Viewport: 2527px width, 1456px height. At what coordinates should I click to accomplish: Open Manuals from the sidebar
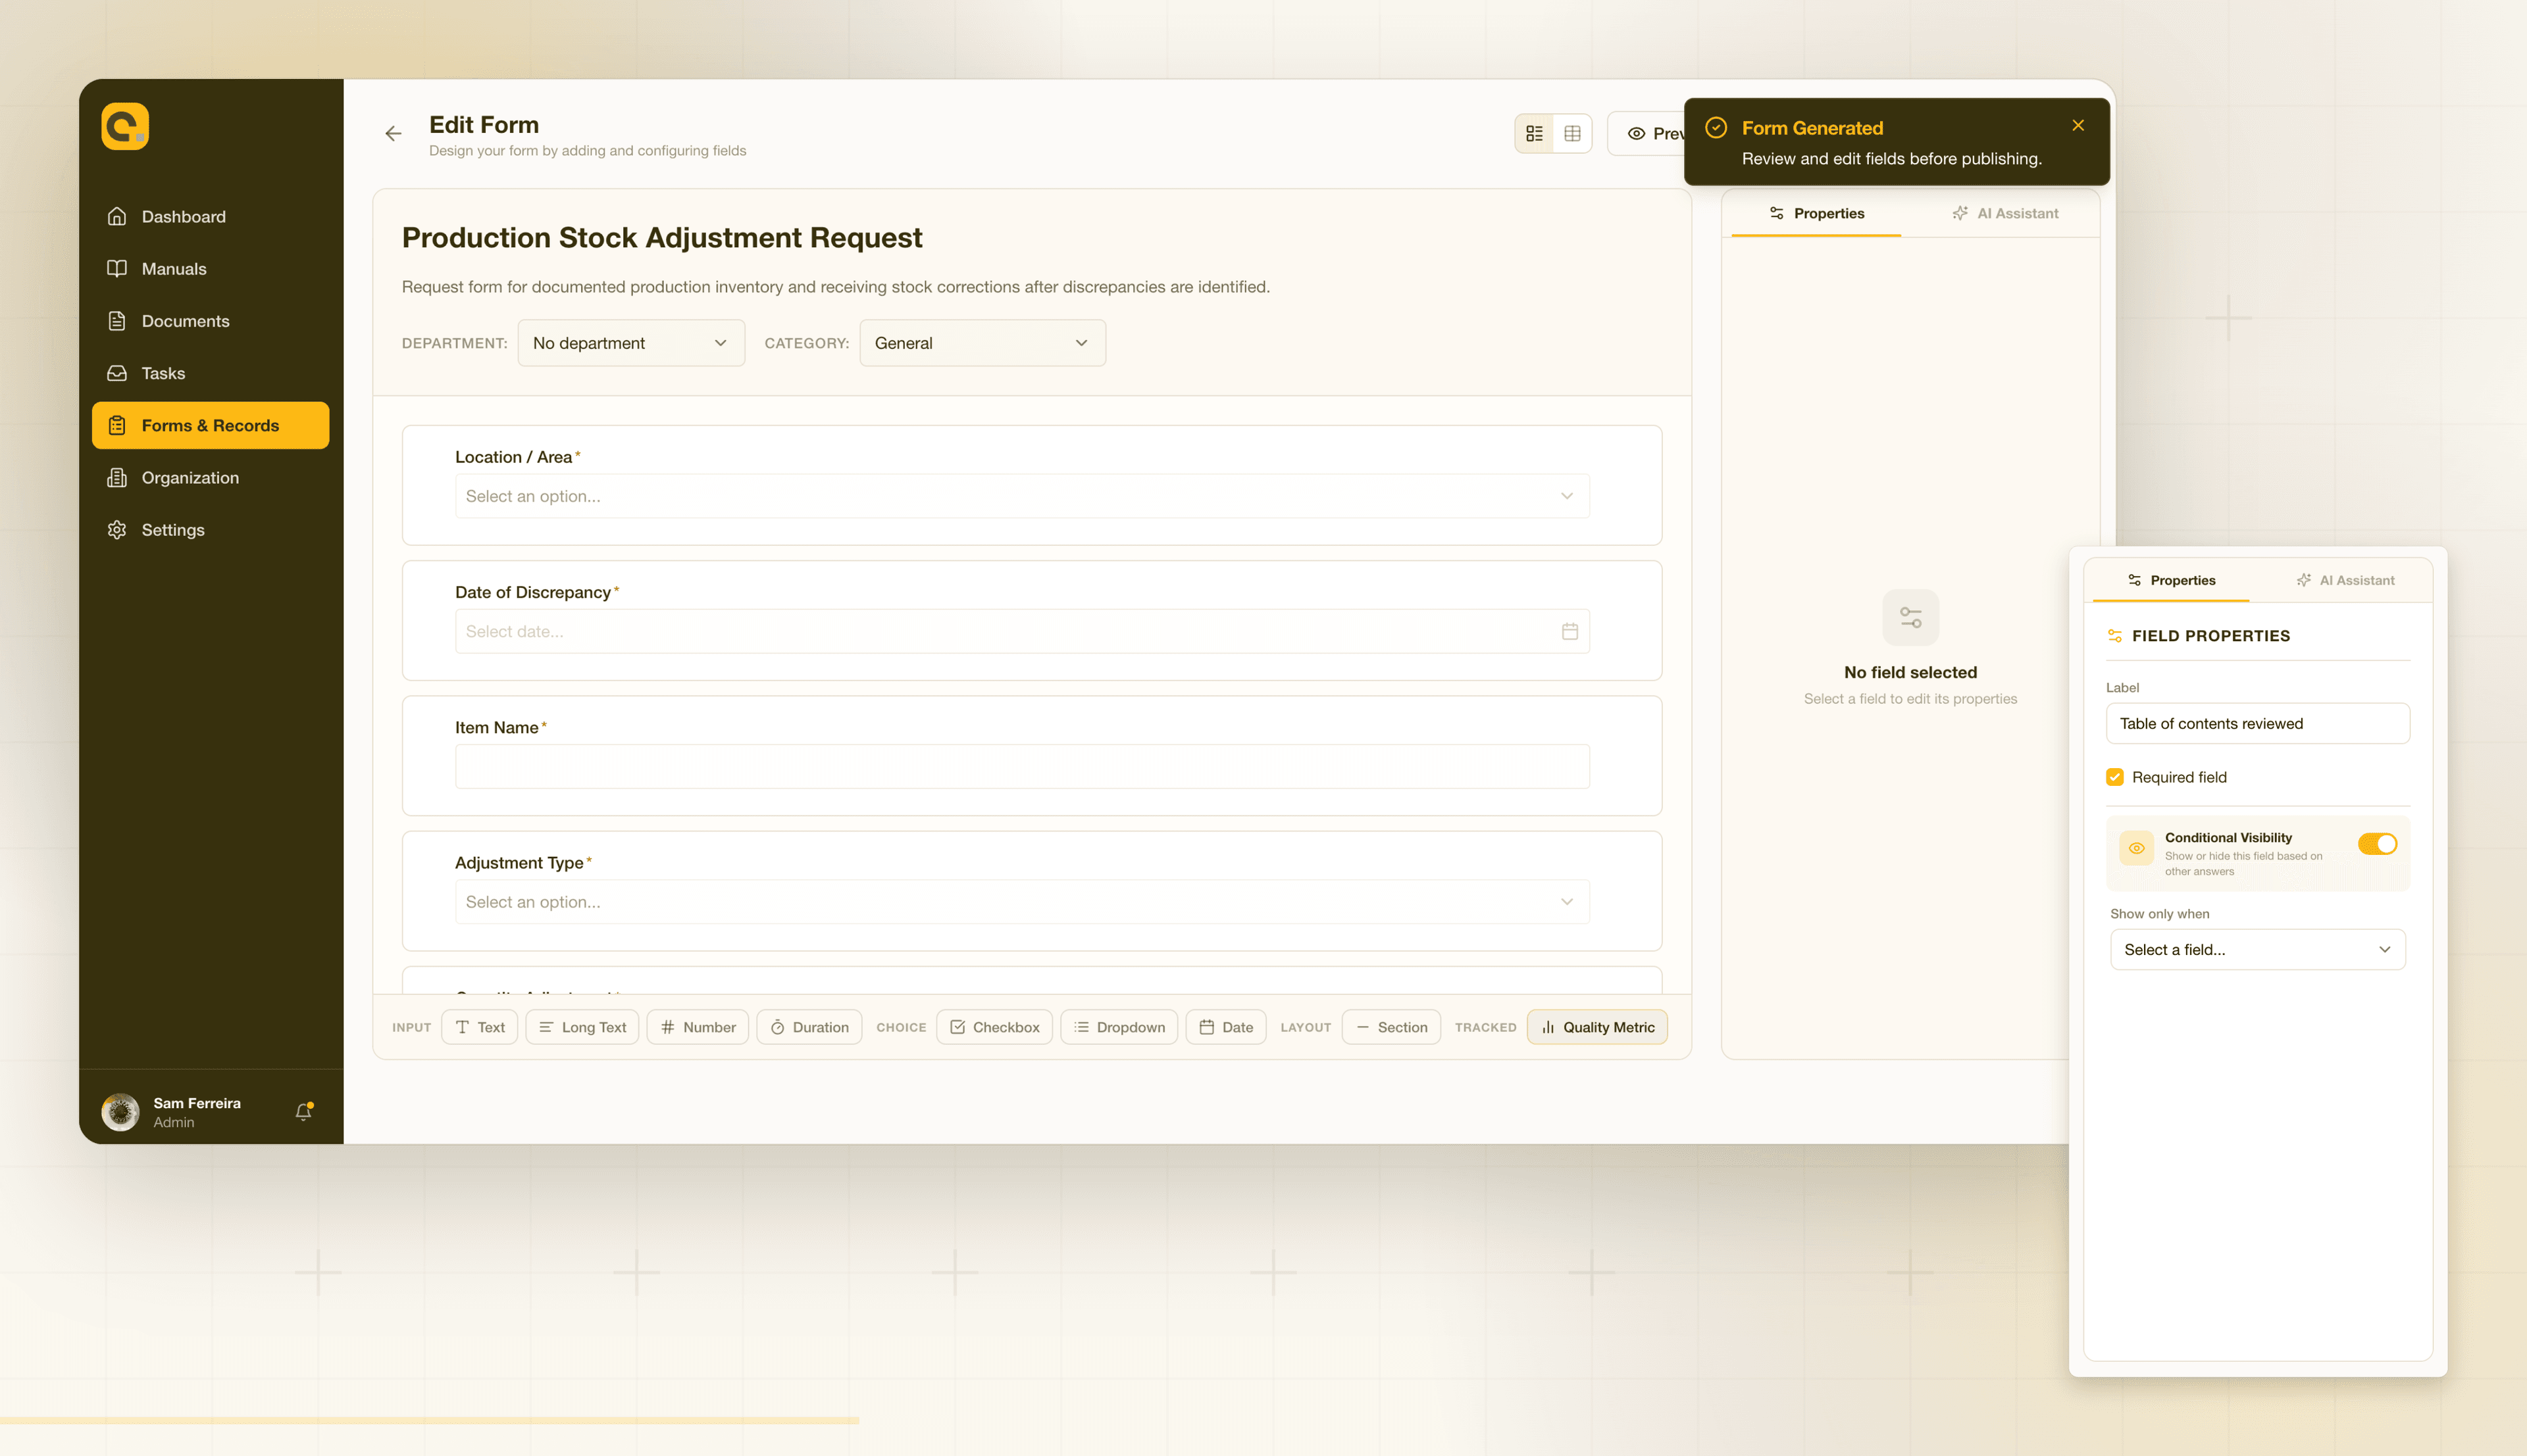(x=210, y=268)
